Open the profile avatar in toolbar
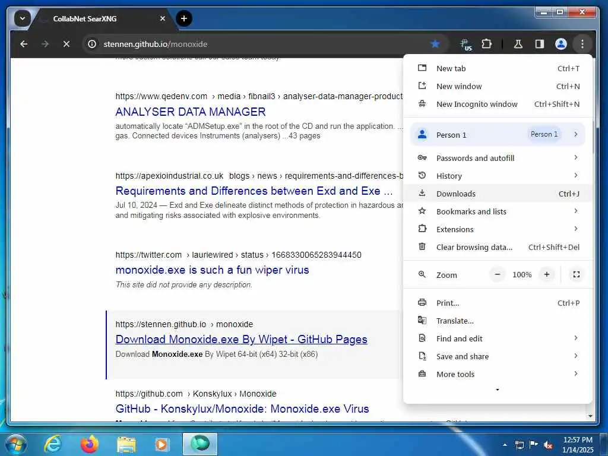The height and width of the screenshot is (456, 608). click(560, 44)
